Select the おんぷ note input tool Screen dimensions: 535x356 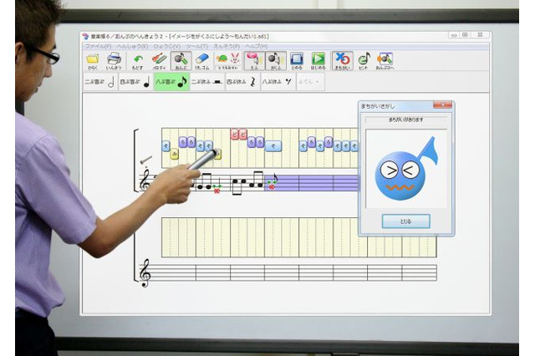click(181, 61)
